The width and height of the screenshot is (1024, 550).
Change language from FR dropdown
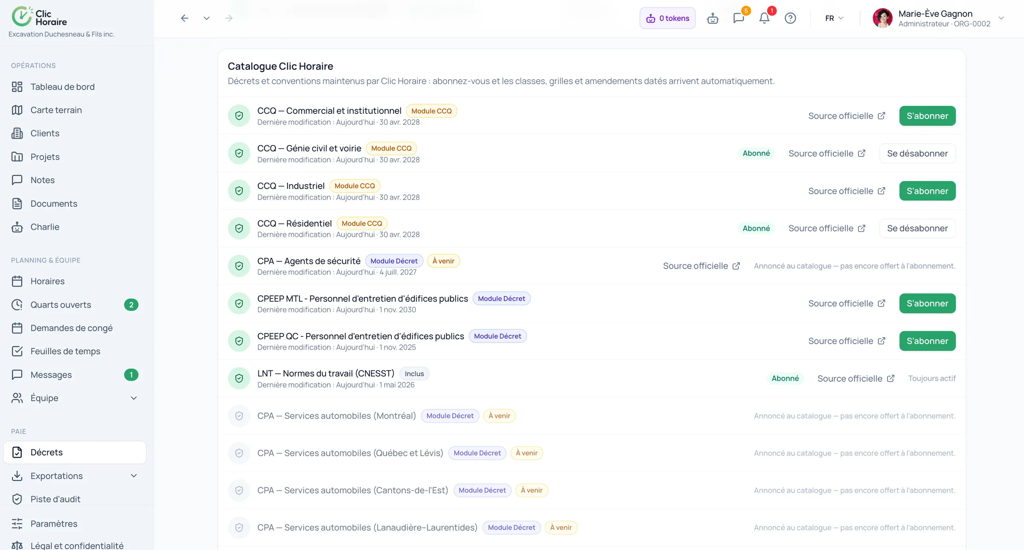click(x=834, y=18)
